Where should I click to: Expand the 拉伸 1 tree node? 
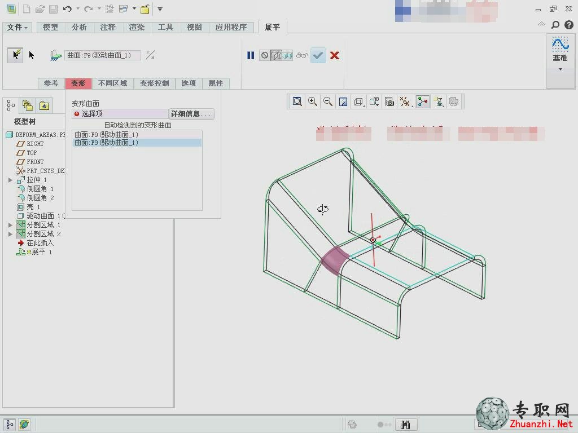[10, 180]
